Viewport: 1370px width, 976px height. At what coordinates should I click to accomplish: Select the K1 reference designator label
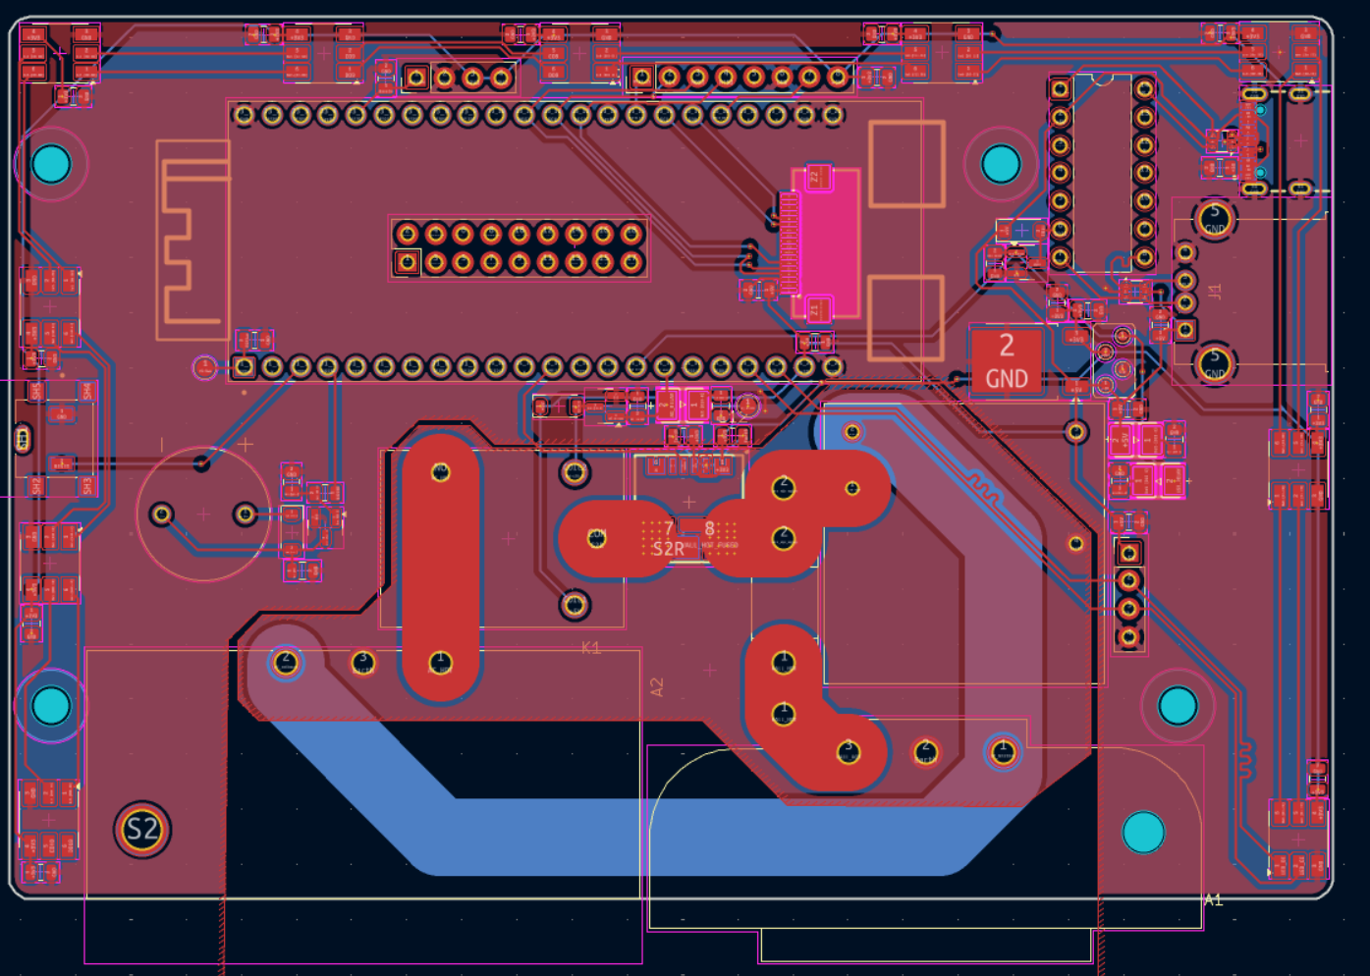(x=590, y=648)
